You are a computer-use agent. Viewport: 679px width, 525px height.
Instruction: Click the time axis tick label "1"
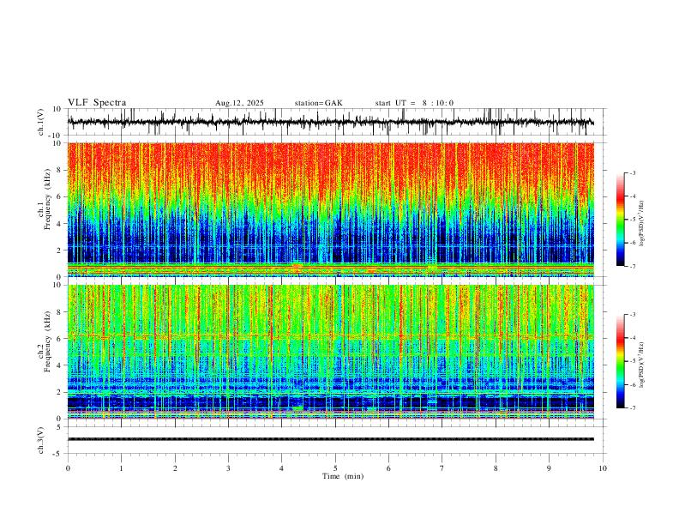click(x=121, y=468)
